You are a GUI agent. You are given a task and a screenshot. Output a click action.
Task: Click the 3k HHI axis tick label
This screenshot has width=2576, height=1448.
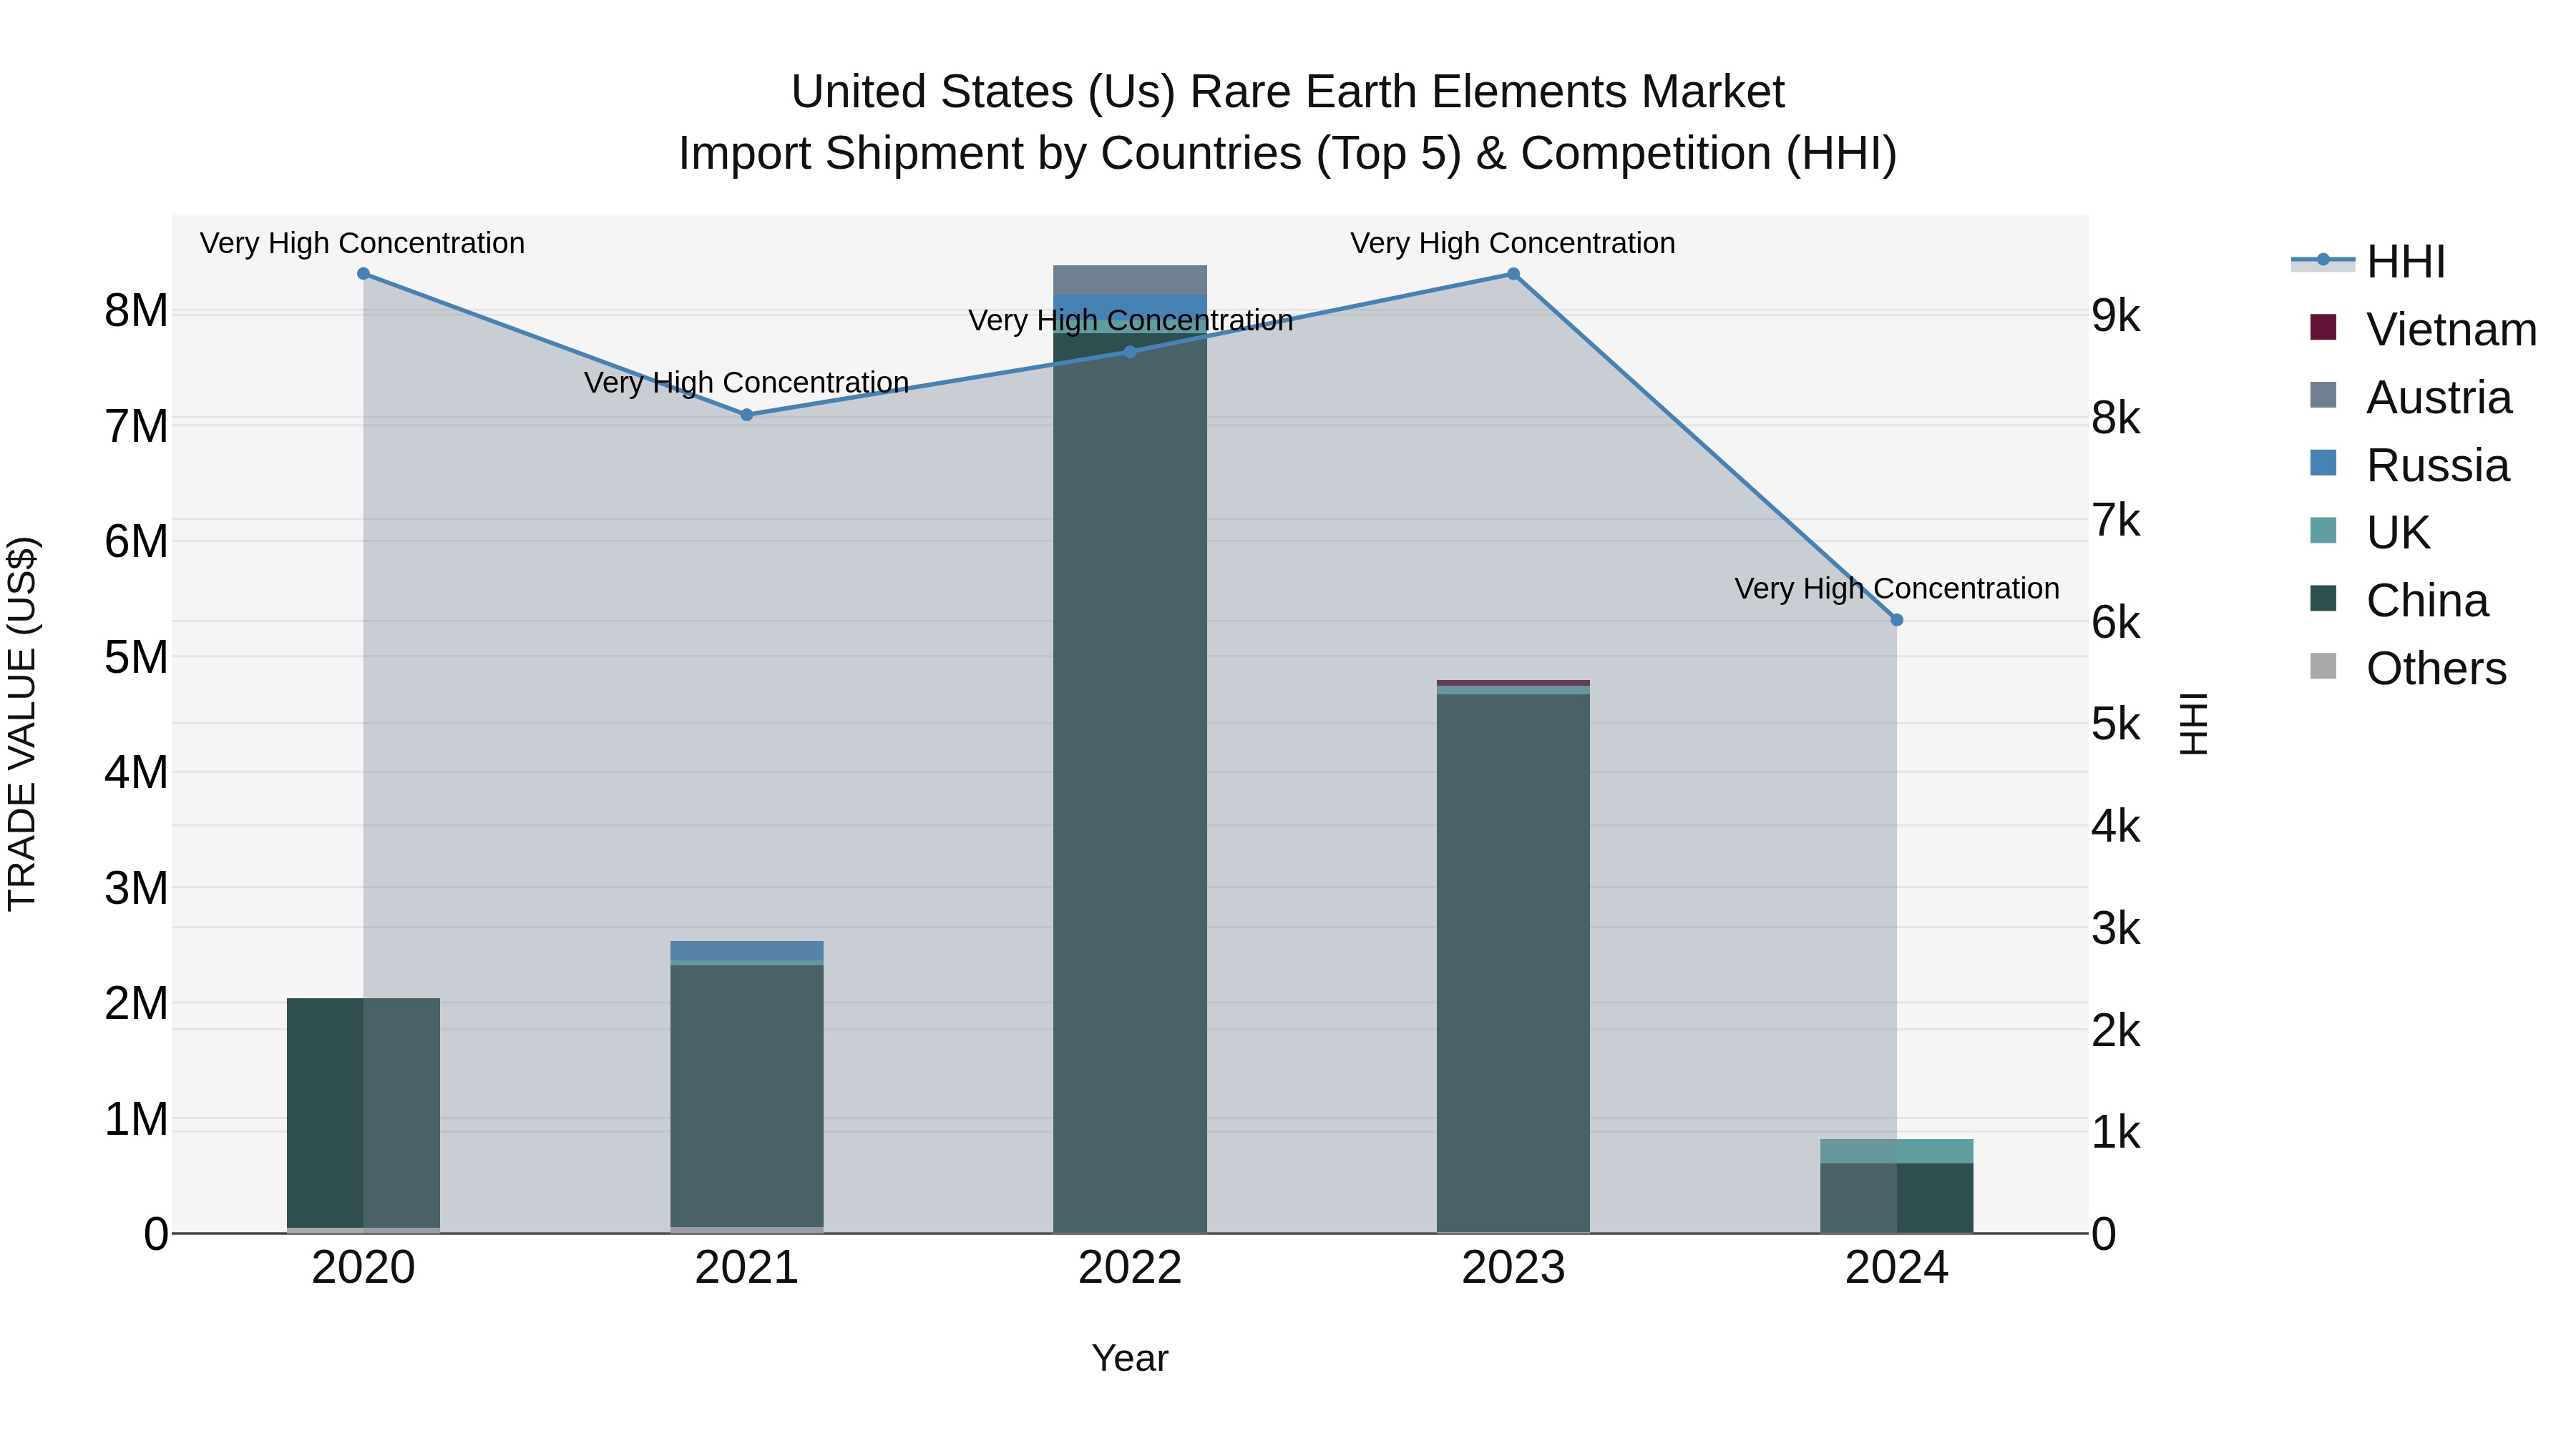click(2116, 928)
